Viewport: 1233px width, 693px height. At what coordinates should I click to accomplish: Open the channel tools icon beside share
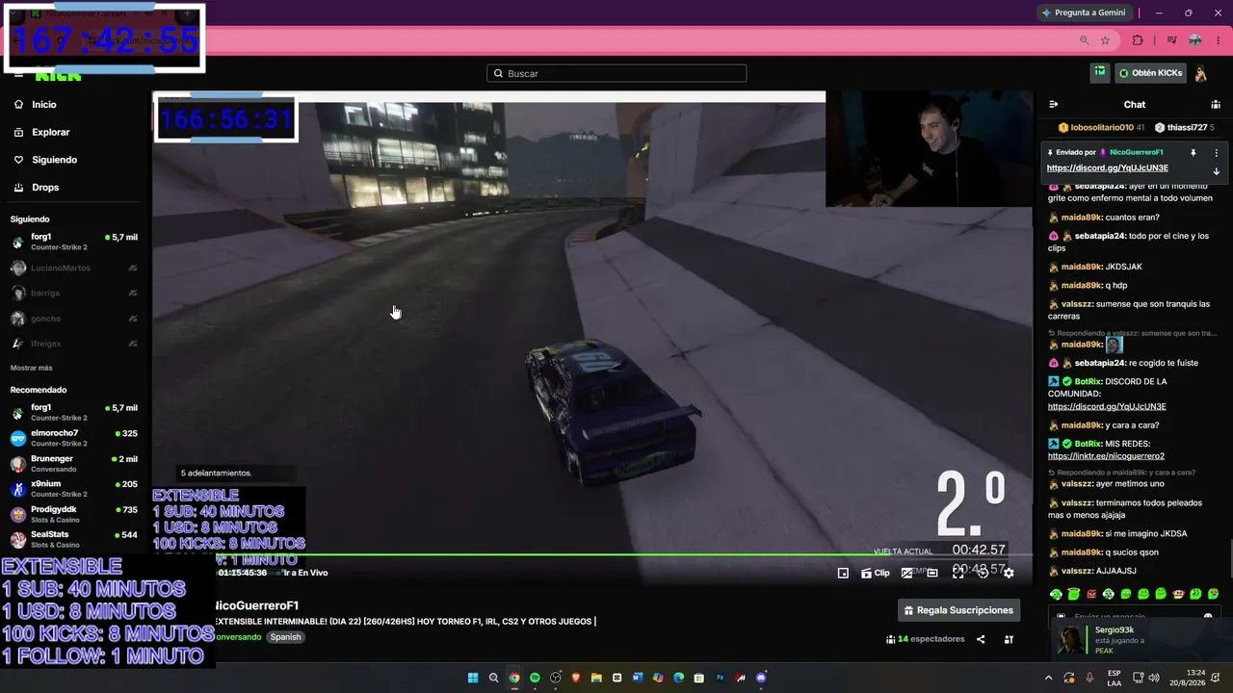coord(1009,639)
